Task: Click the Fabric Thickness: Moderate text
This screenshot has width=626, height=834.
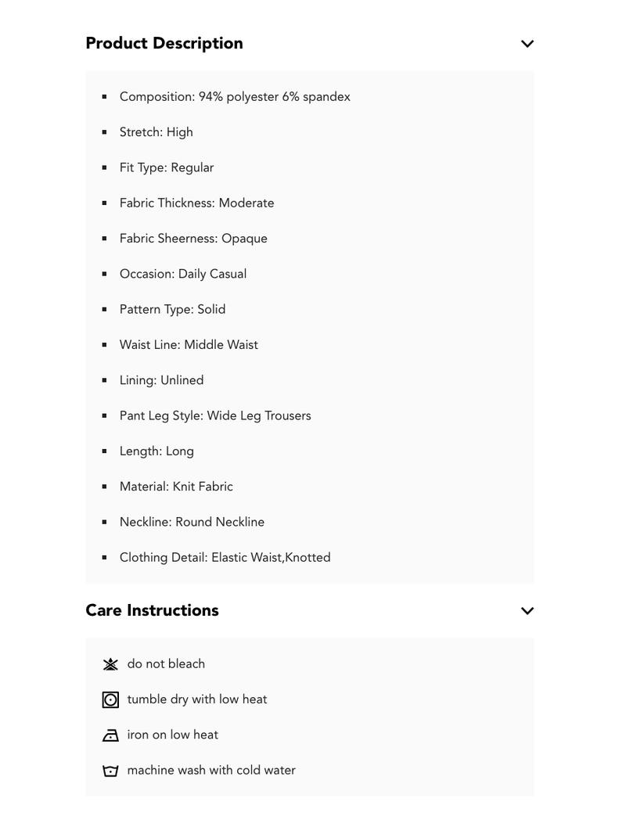Action: coord(197,203)
